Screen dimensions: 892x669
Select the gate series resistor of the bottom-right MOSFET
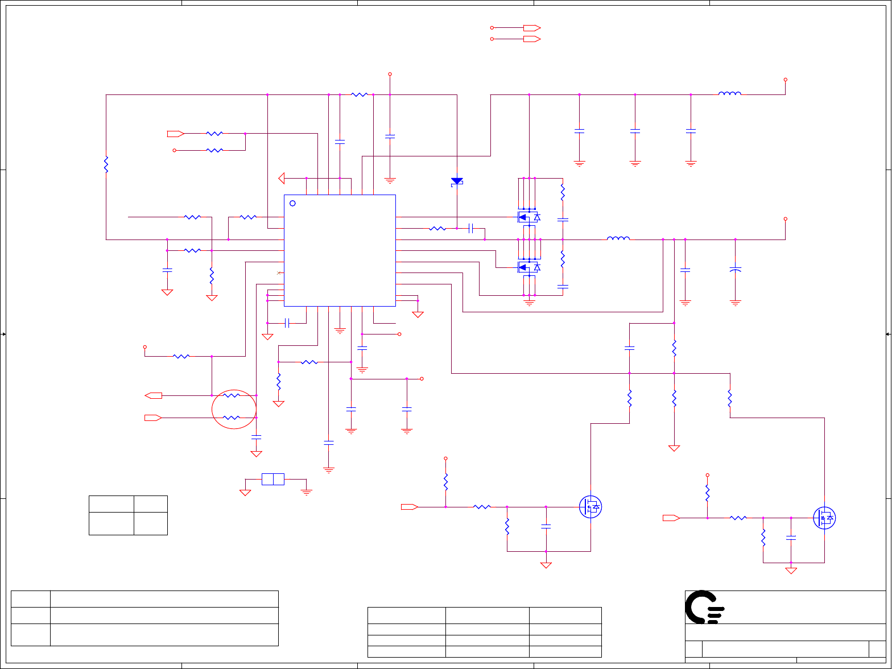pos(738,518)
